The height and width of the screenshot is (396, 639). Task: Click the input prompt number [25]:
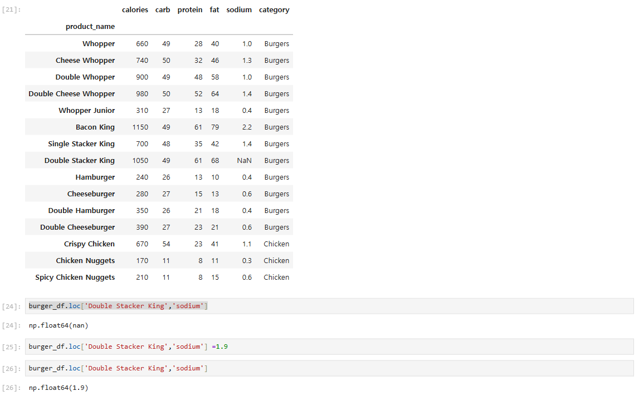point(11,347)
